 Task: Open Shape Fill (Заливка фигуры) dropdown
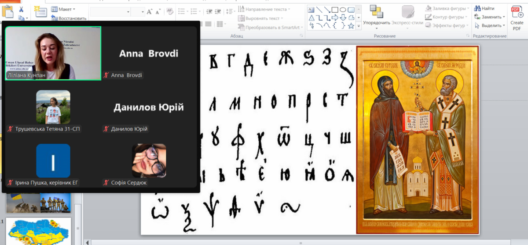coord(446,8)
